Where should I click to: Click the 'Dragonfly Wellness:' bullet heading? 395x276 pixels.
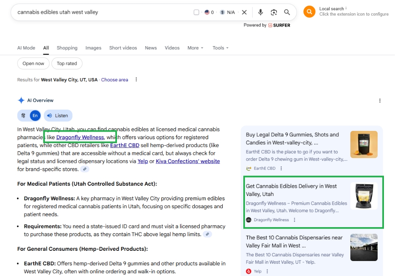pos(49,198)
